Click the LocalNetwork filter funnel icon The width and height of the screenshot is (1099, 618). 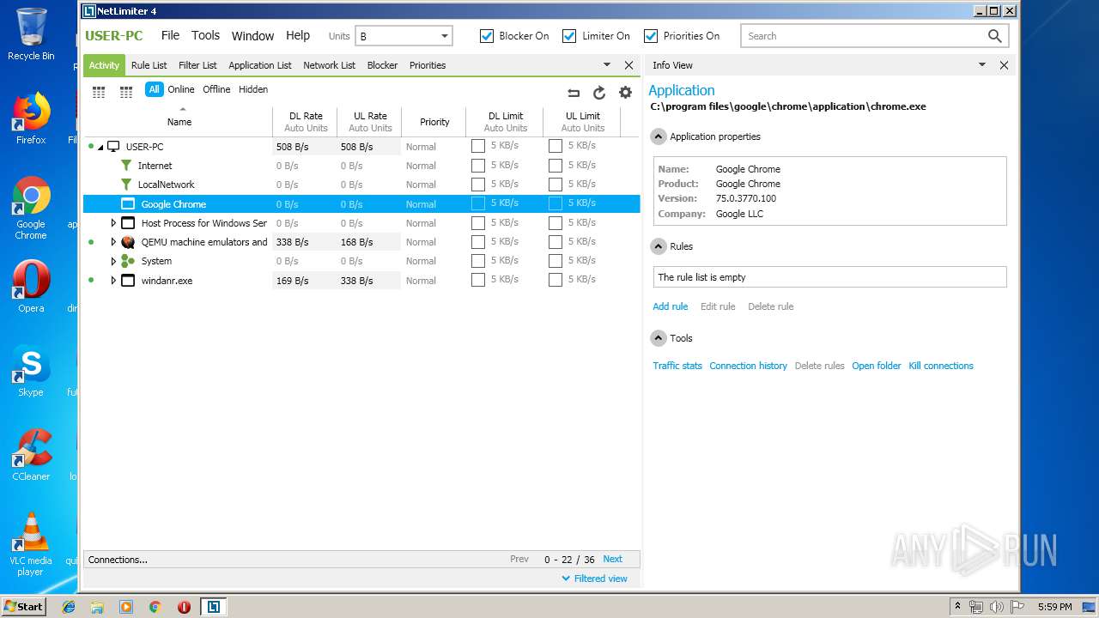[126, 185]
